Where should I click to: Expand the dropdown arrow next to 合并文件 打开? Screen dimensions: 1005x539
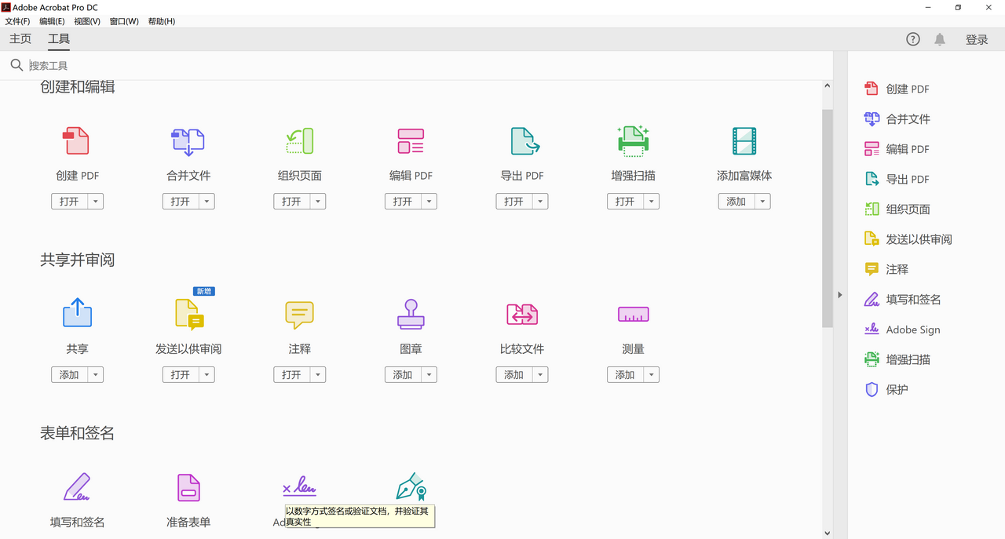206,202
